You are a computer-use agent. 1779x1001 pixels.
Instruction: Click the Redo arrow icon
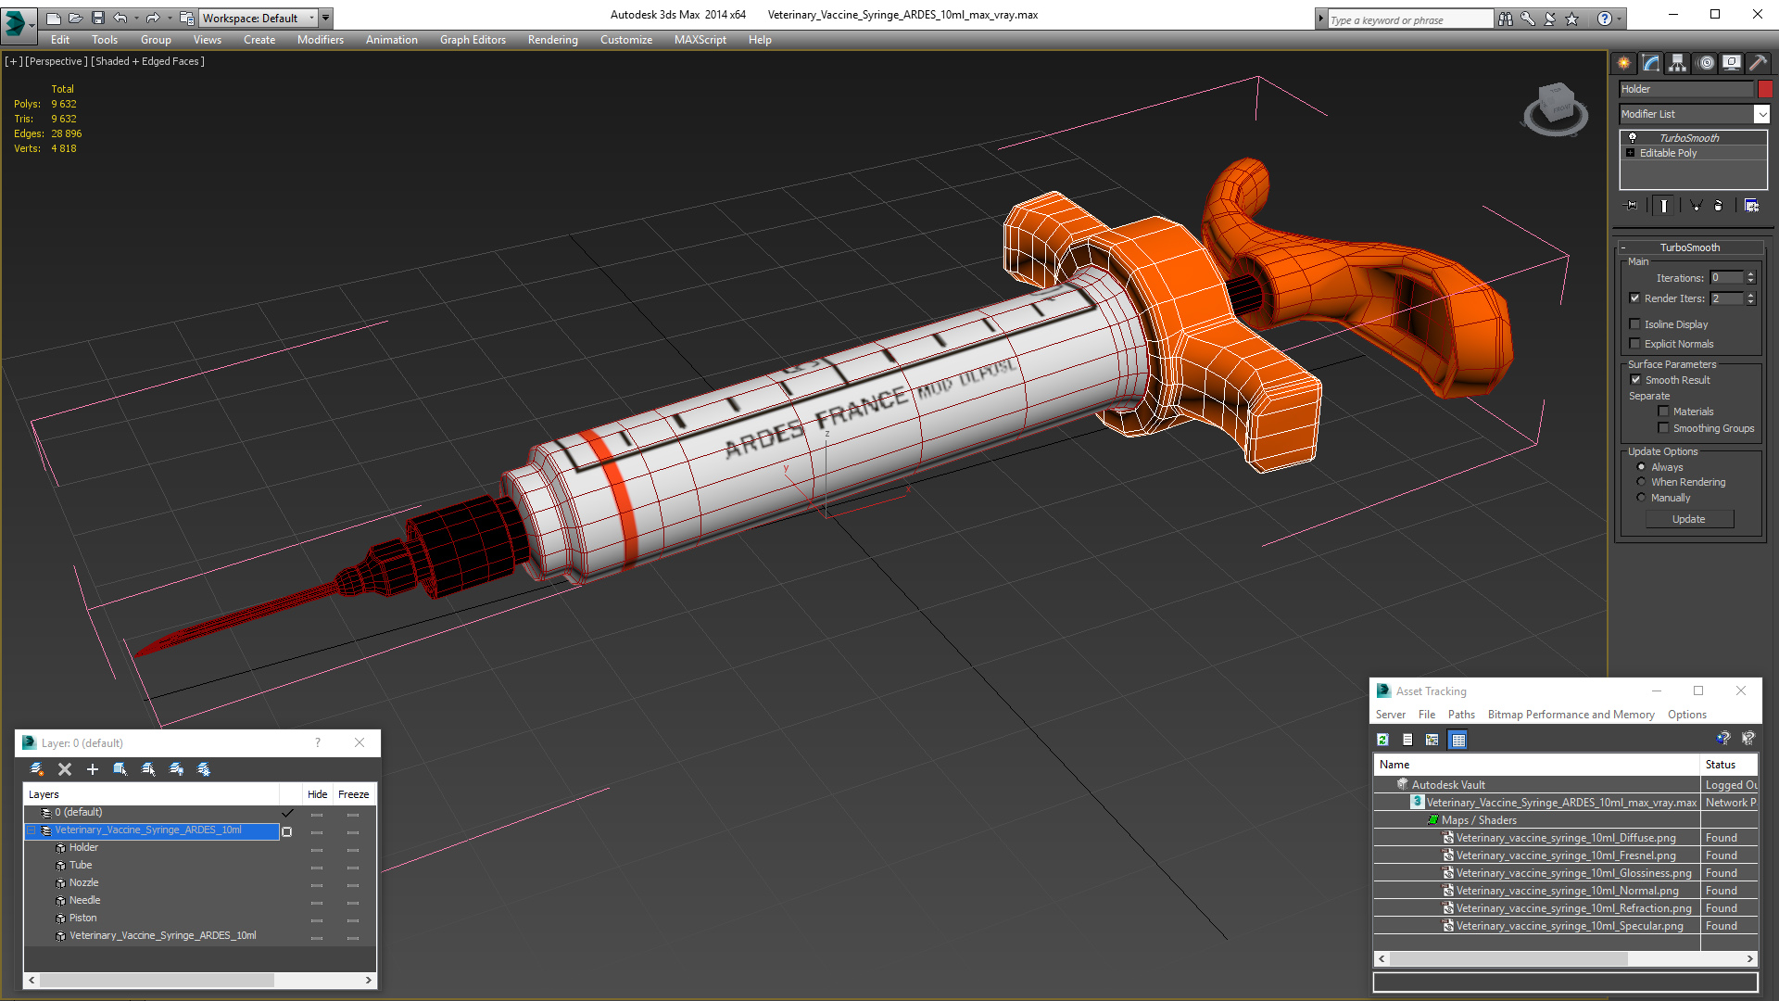click(153, 18)
